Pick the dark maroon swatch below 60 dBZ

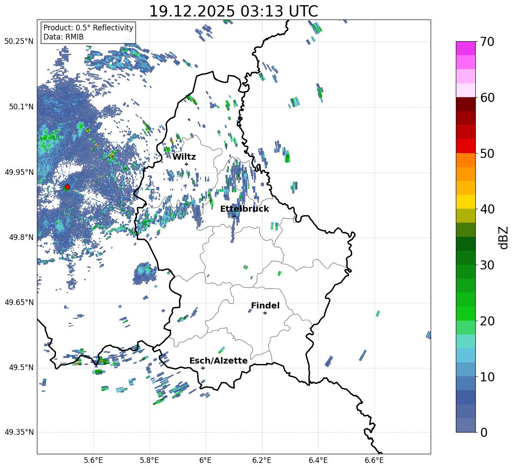466,104
